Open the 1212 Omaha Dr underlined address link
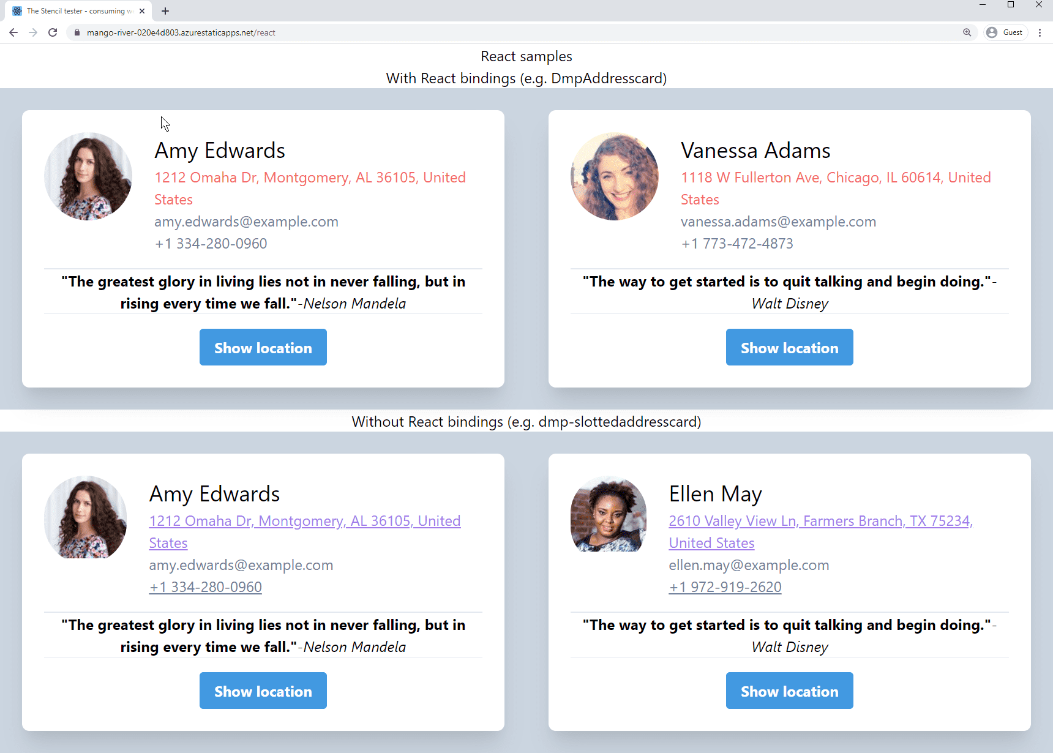 pyautogui.click(x=304, y=521)
